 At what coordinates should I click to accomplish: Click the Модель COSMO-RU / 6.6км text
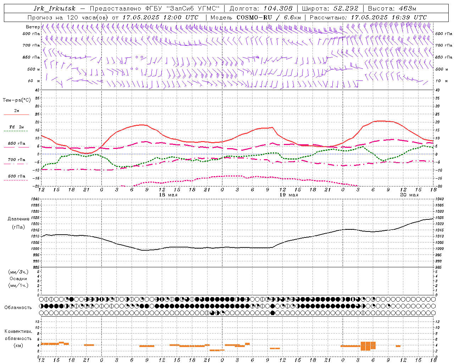click(x=256, y=17)
